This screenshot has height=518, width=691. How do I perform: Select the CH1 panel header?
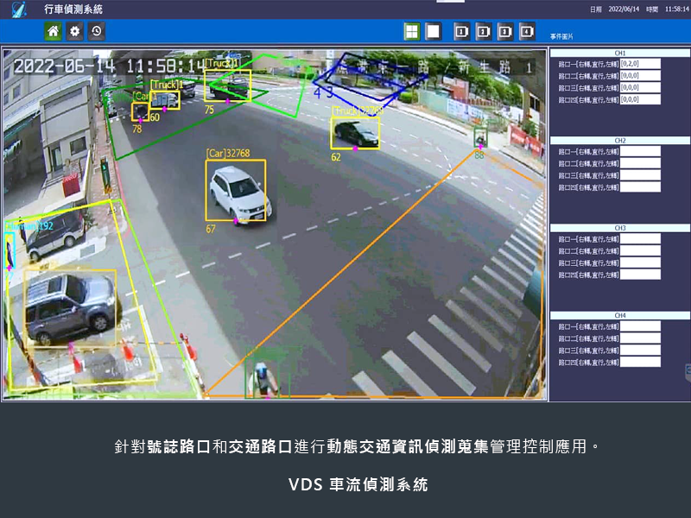click(x=619, y=53)
